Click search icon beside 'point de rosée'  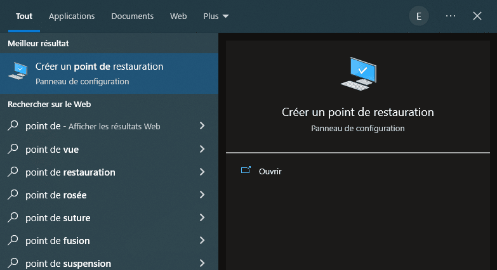point(13,195)
